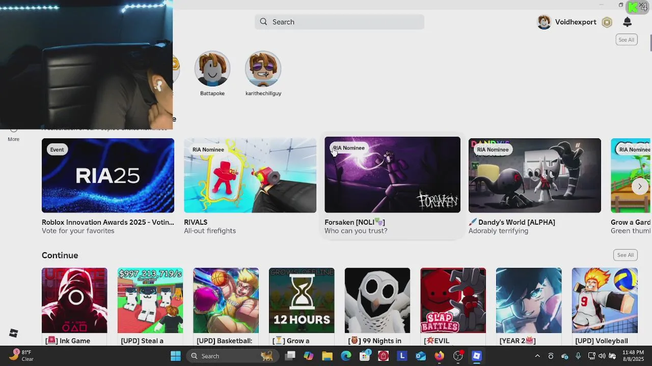Open the Roblox app taskbar icon

click(x=477, y=356)
